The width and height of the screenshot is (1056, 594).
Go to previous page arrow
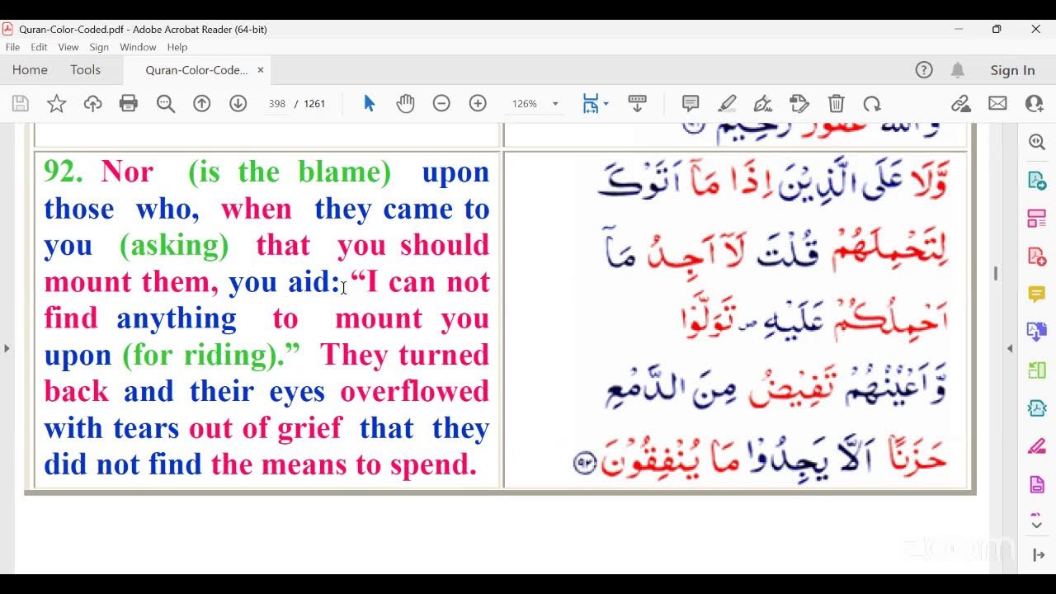pyautogui.click(x=201, y=104)
